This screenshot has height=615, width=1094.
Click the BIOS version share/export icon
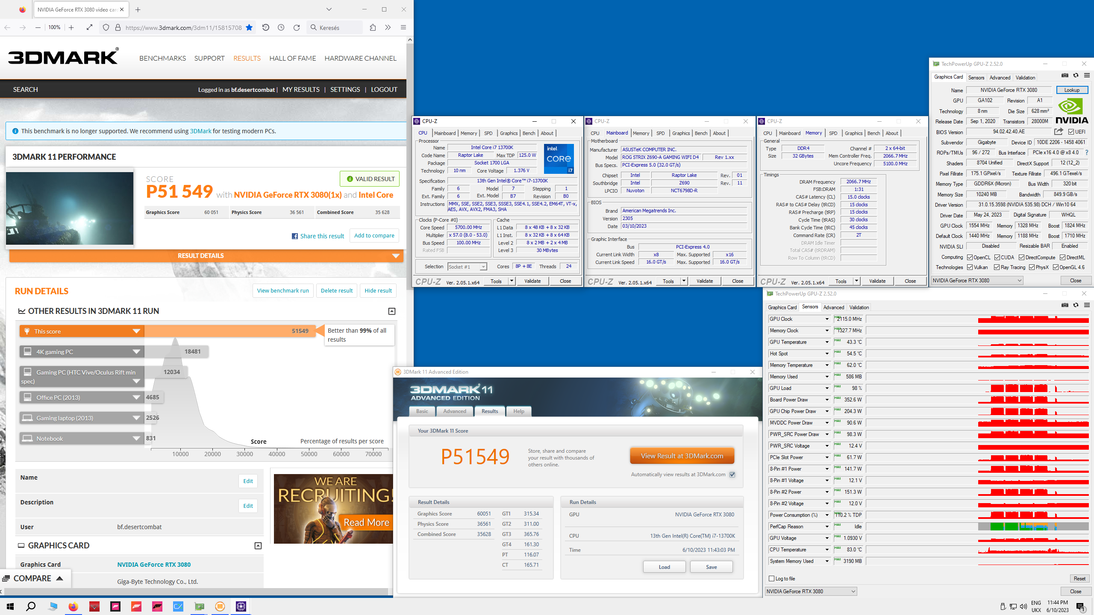pos(1058,132)
